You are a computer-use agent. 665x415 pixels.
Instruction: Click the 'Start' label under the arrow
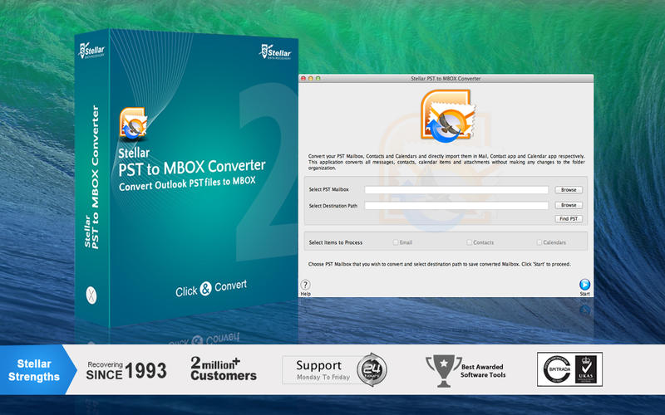(585, 294)
